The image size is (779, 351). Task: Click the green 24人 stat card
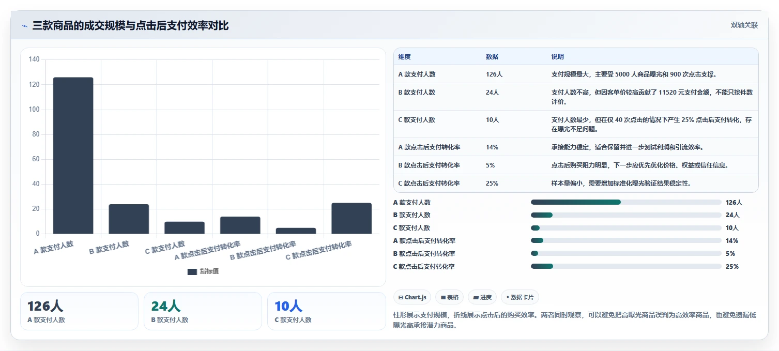(x=203, y=311)
